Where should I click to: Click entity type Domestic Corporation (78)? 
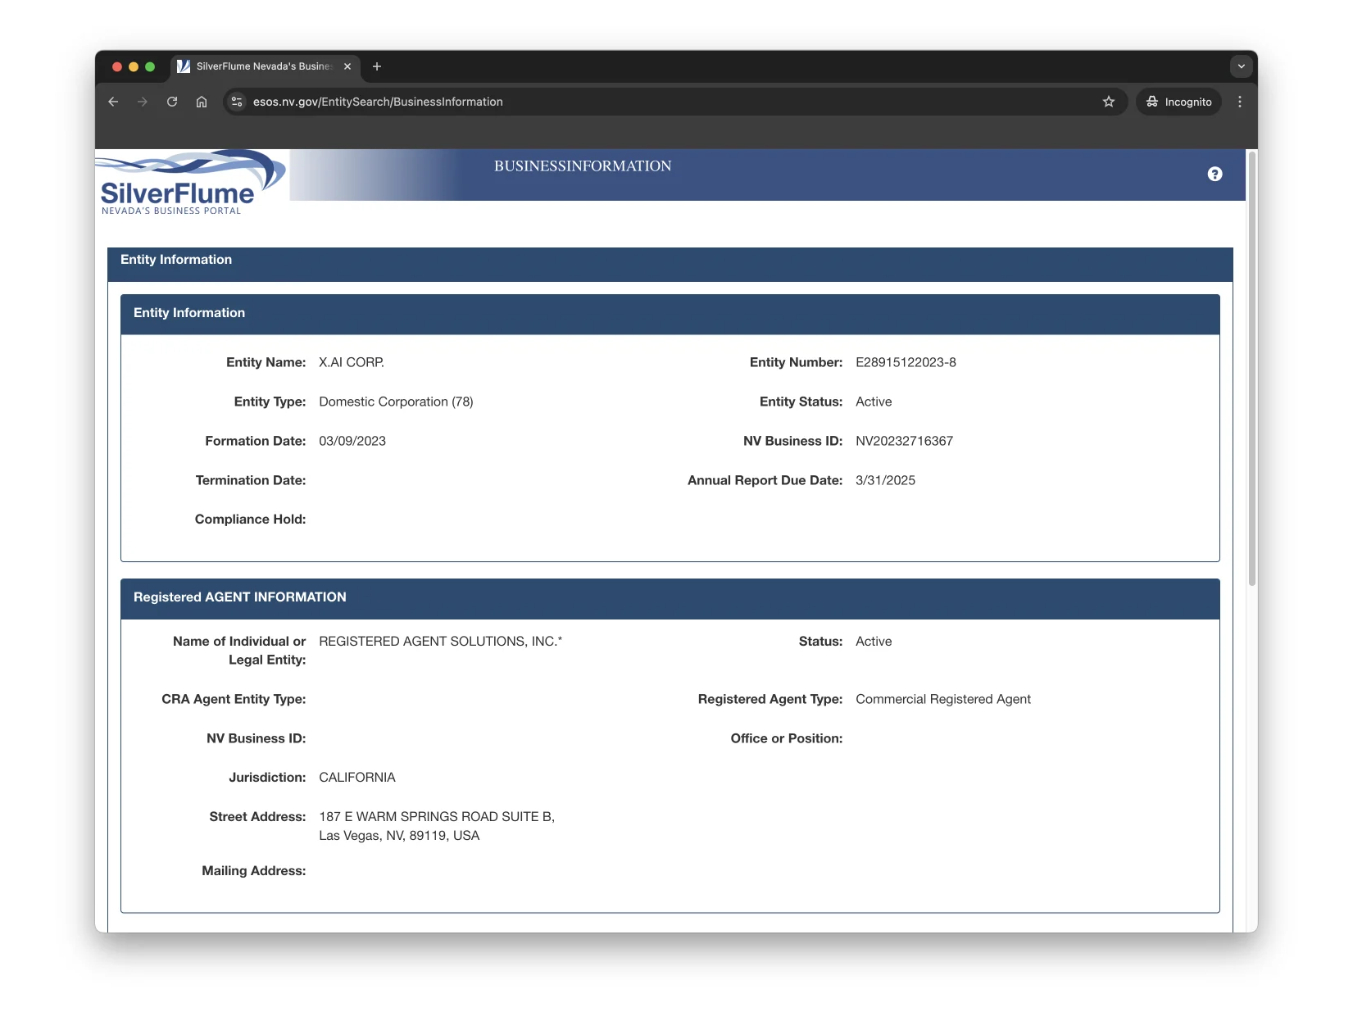396,402
